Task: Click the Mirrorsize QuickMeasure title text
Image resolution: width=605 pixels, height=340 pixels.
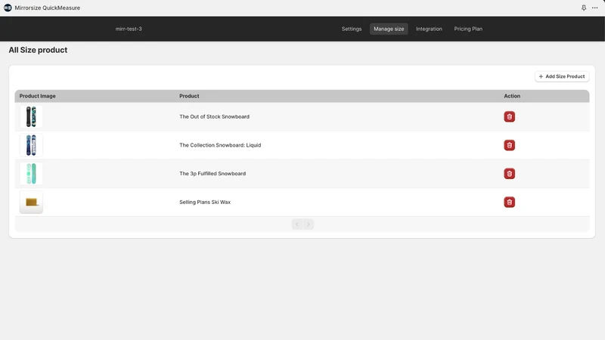Action: pyautogui.click(x=48, y=8)
